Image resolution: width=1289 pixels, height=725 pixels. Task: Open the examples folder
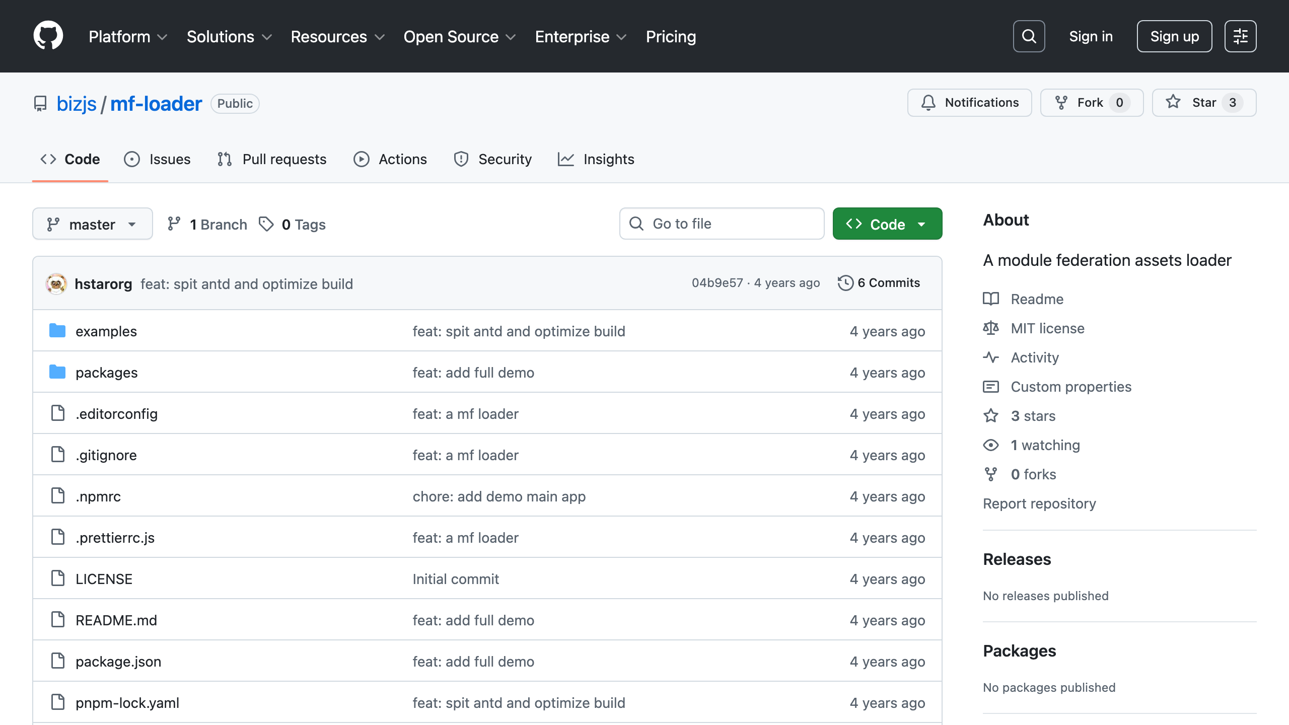coord(106,331)
